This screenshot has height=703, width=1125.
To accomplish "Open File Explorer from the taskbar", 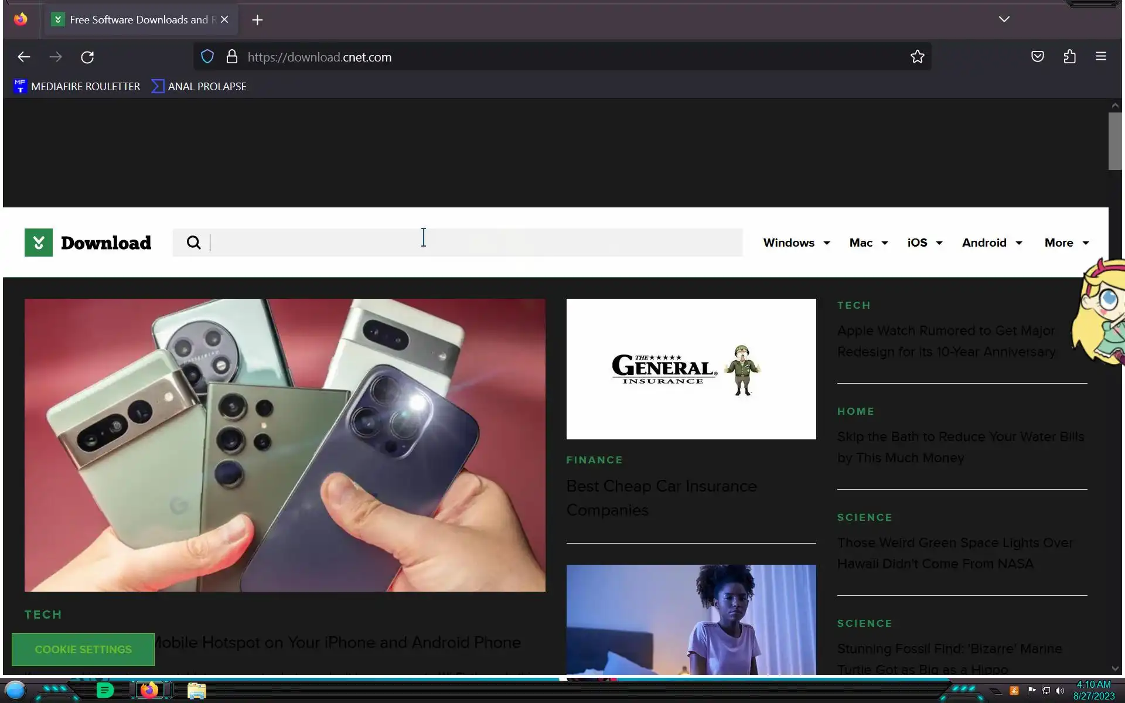I will click(x=197, y=691).
